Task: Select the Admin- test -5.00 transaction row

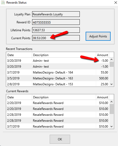Action: 58,61
